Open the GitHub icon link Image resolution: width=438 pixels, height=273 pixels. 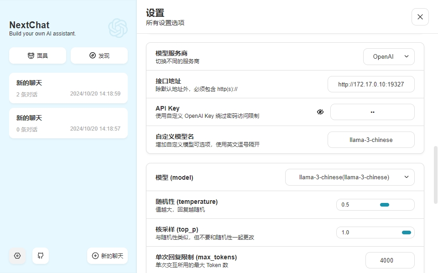pos(41,256)
